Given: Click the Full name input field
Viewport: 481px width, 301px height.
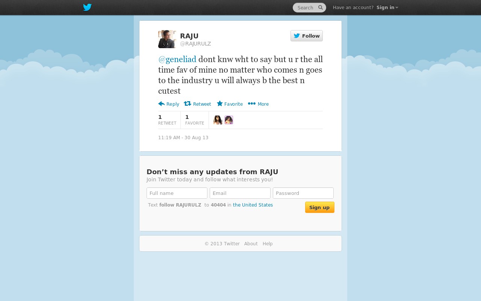Looking at the screenshot, I should pyautogui.click(x=177, y=193).
